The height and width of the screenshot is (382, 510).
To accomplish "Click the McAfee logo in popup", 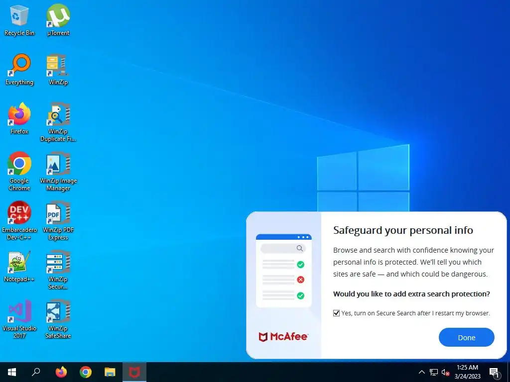I will point(283,337).
